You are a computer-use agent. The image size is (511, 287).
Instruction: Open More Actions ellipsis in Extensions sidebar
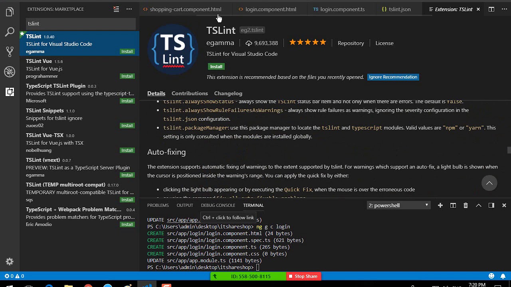pos(129,9)
